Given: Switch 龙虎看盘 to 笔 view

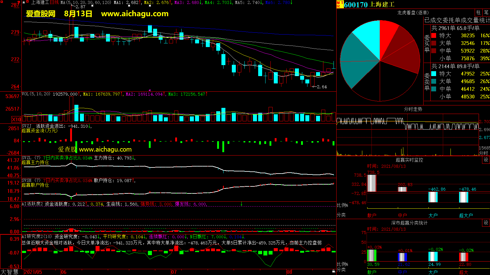Looking at the screenshot, I should (x=486, y=12).
